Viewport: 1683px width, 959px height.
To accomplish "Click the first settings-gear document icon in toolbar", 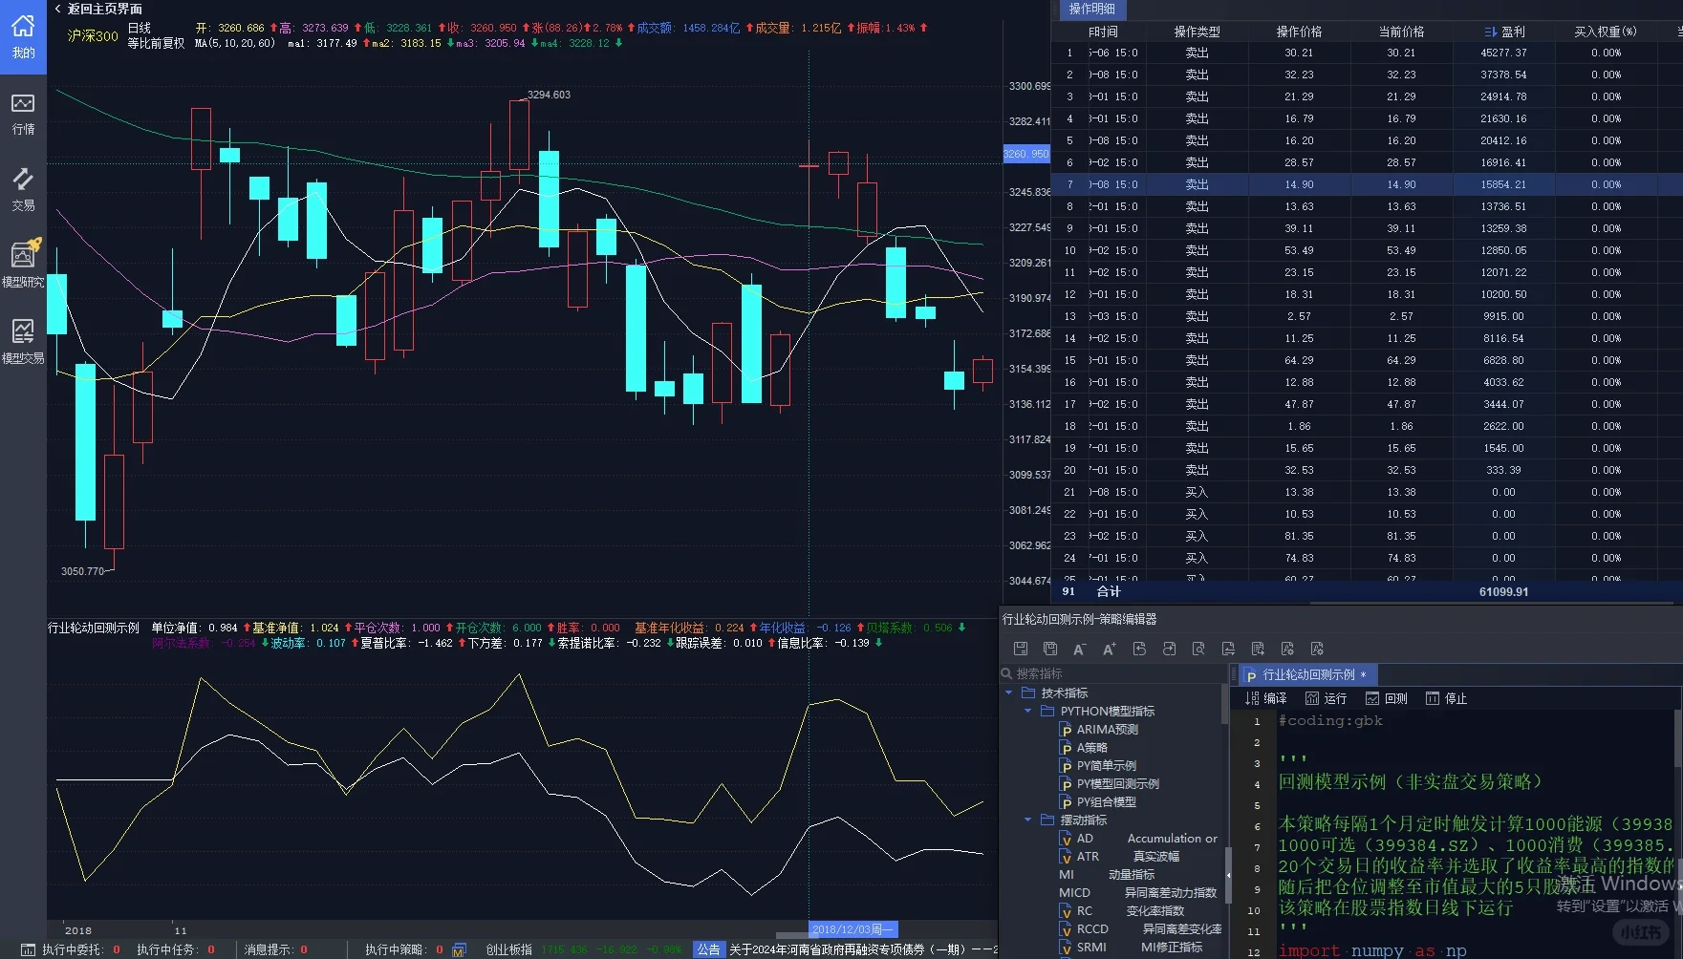I will pos(1287,649).
